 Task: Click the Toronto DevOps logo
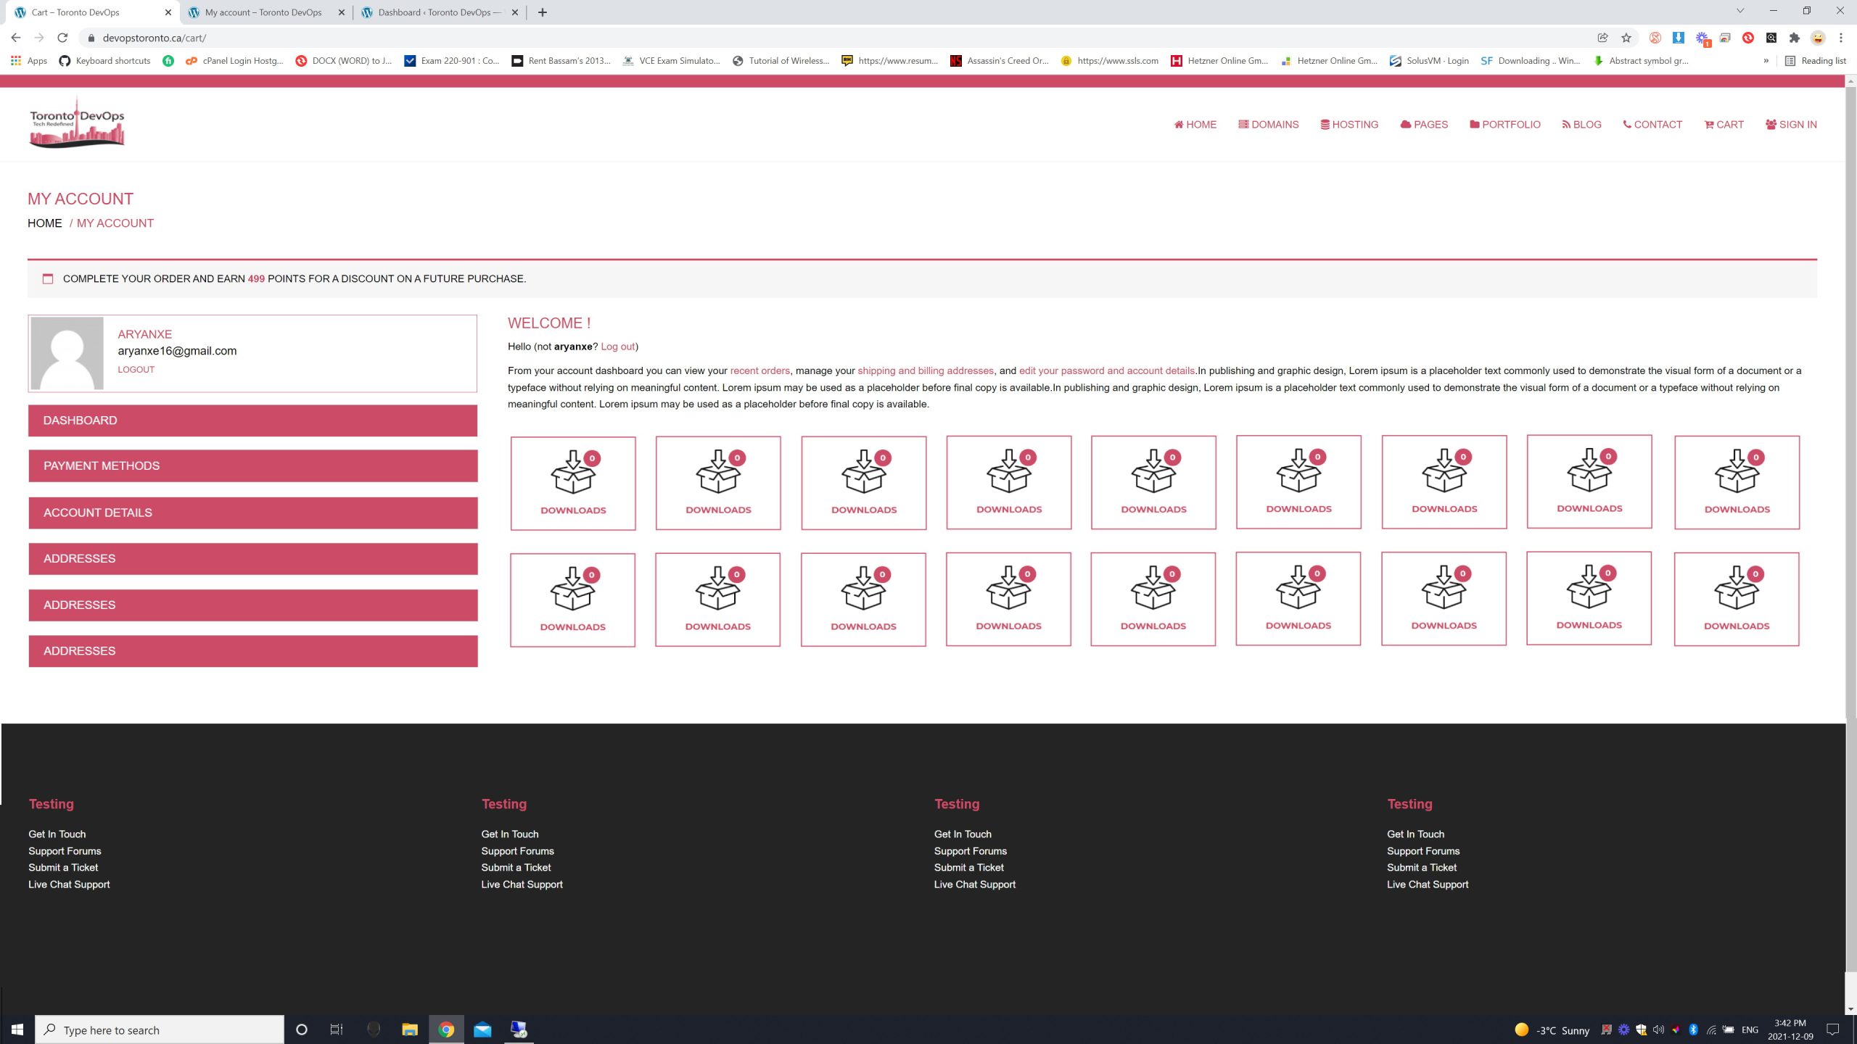77,123
